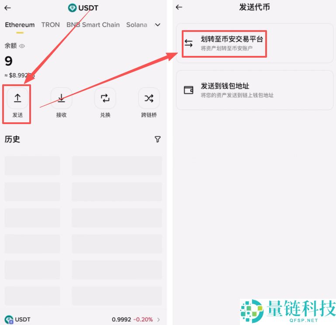Tap subtitle 将您的资产发送到链上钱包地址
Screen dimensions: 336x325
[237, 95]
